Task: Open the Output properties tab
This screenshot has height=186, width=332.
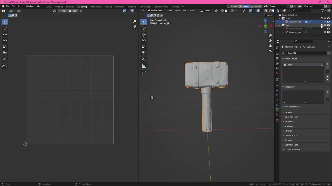Action: point(277,58)
